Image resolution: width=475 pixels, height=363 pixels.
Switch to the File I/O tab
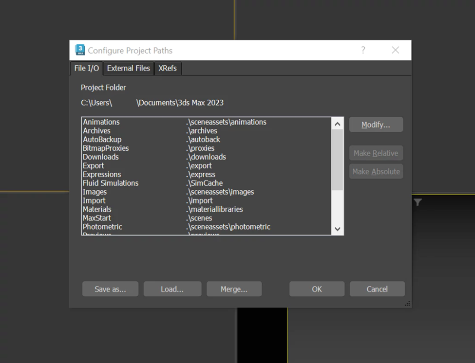[x=86, y=68]
